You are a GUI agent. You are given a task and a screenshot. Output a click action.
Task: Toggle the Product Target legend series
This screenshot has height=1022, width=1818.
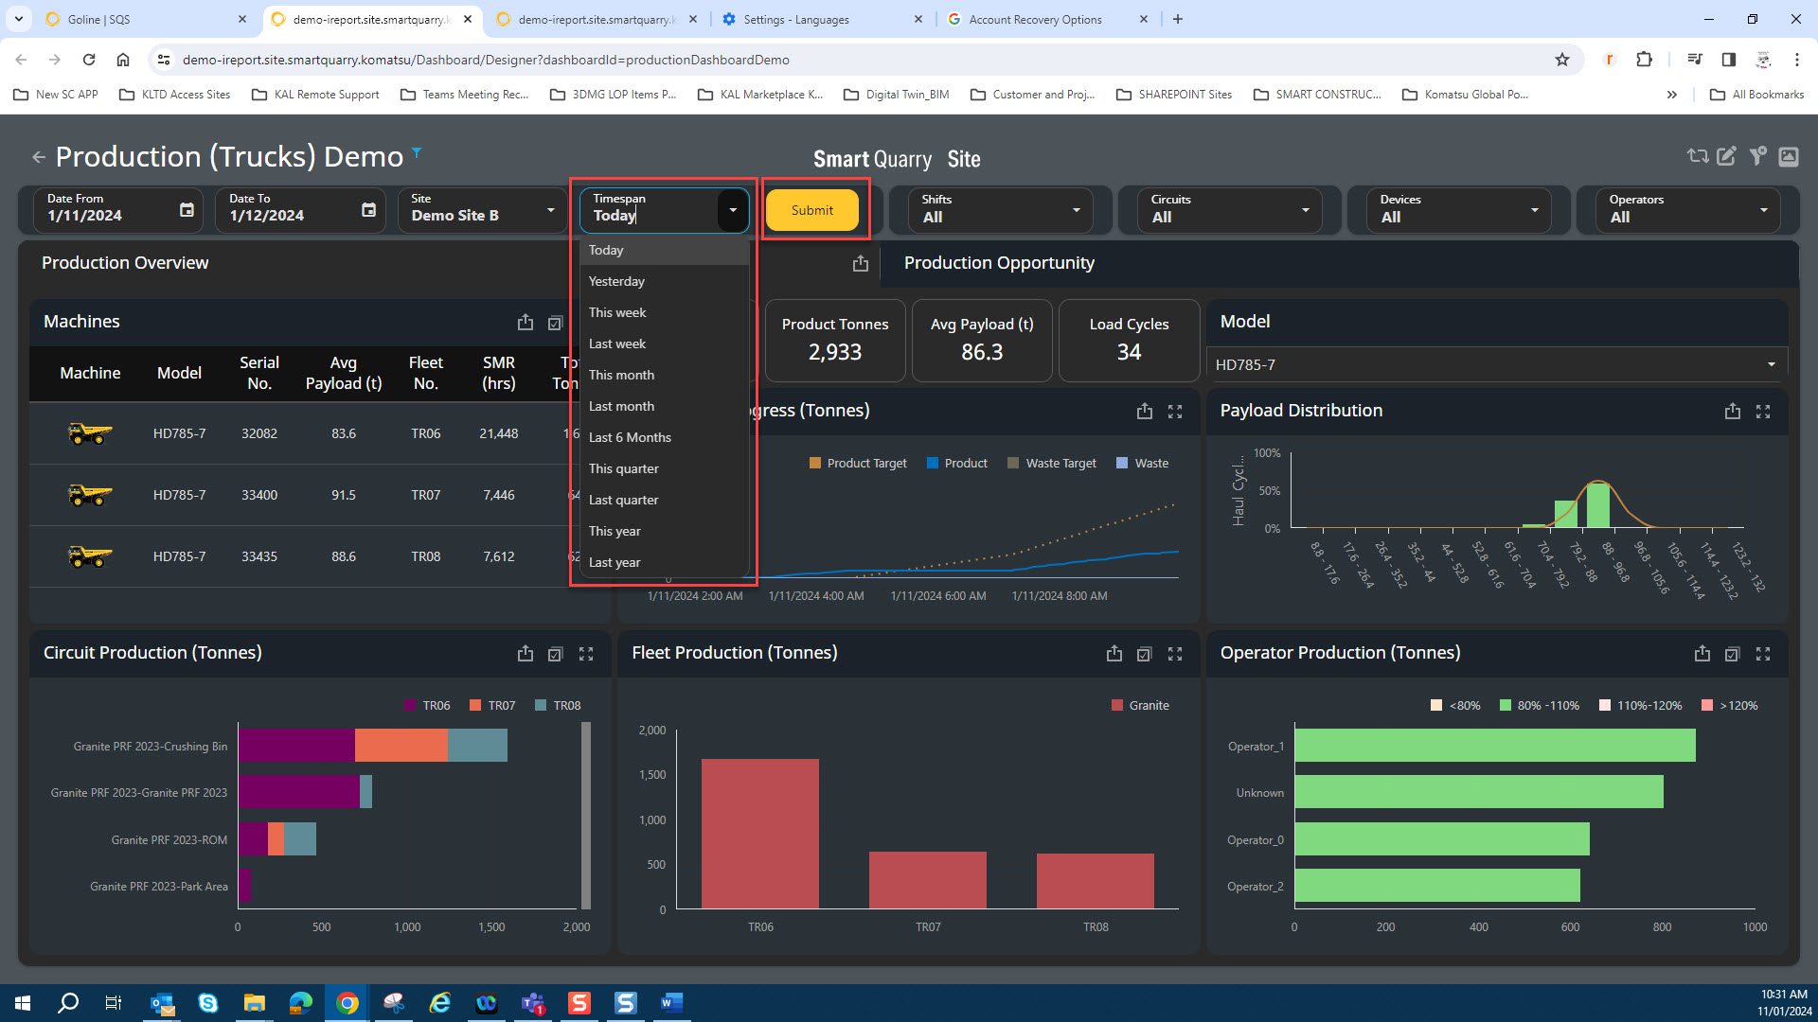(x=858, y=464)
